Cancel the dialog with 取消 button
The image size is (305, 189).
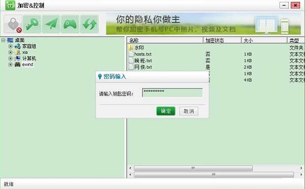pyautogui.click(x=189, y=111)
